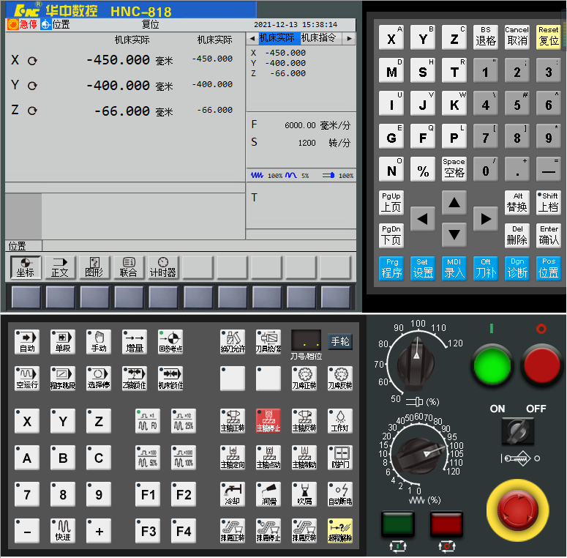Viewport: 567px width, 558px height.
Task: Select the 单段 single block key
Action: point(63,341)
